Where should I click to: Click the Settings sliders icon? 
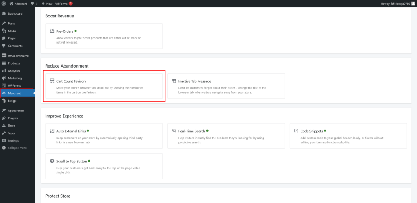4,141
